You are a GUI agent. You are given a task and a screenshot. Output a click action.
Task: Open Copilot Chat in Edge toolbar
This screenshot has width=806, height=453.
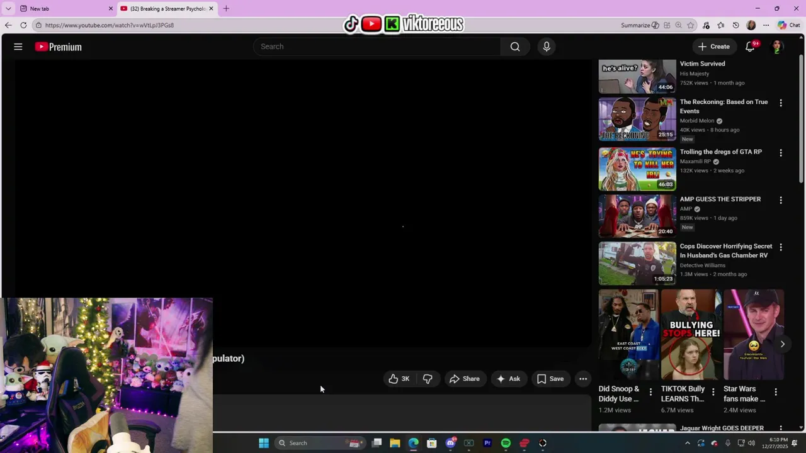(788, 25)
